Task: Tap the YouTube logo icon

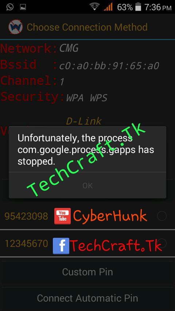Action: [x=62, y=216]
